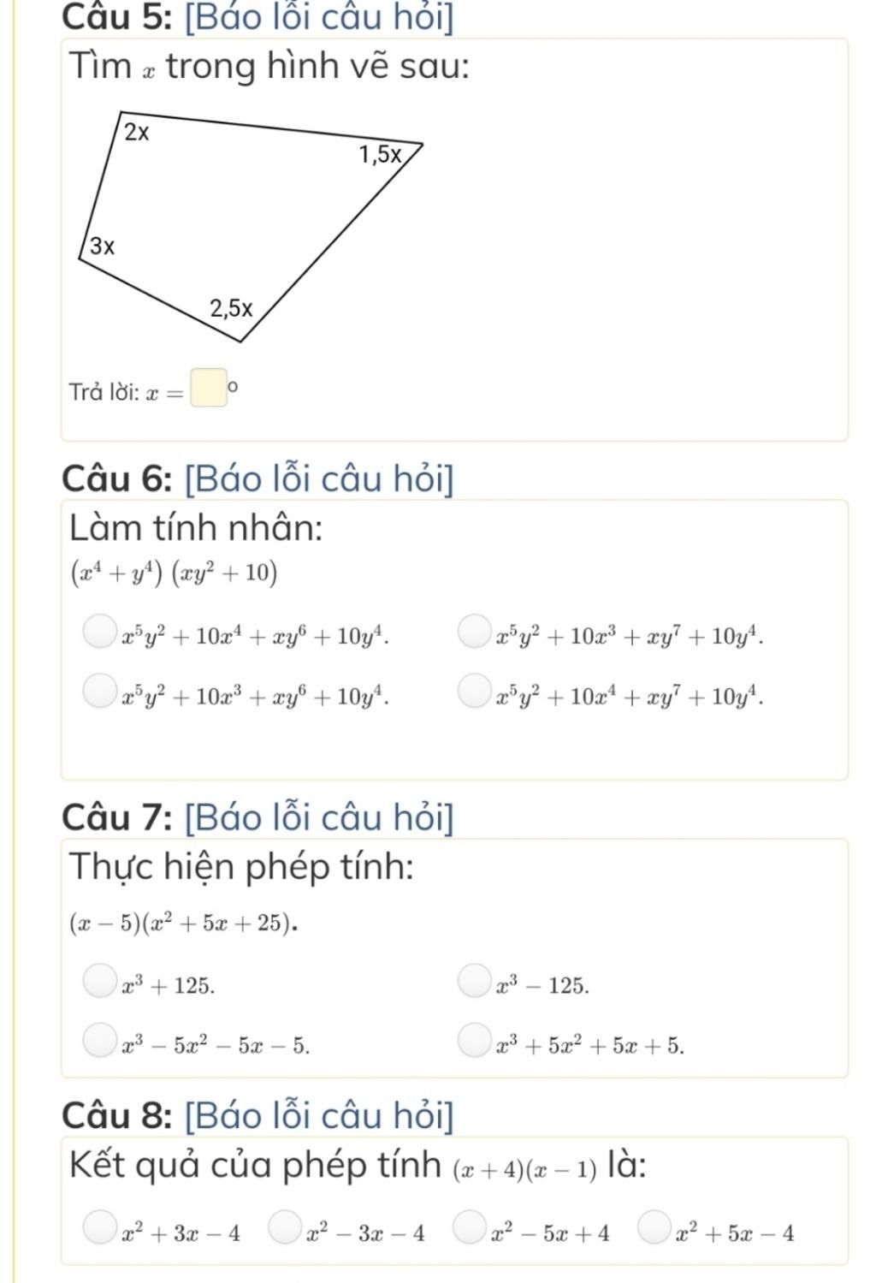Open Báo lỗi câu hỏi link for Câu 8
876x1283 pixels.
[319, 1115]
